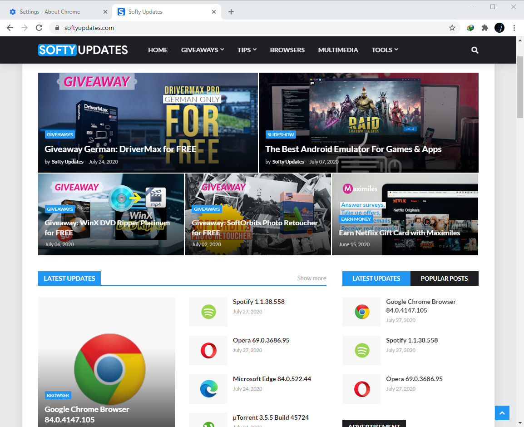
Task: Bookmark this page with star icon
Action: pos(452,28)
